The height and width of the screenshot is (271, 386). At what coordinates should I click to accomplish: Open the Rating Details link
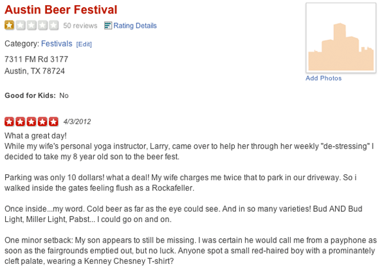134,26
